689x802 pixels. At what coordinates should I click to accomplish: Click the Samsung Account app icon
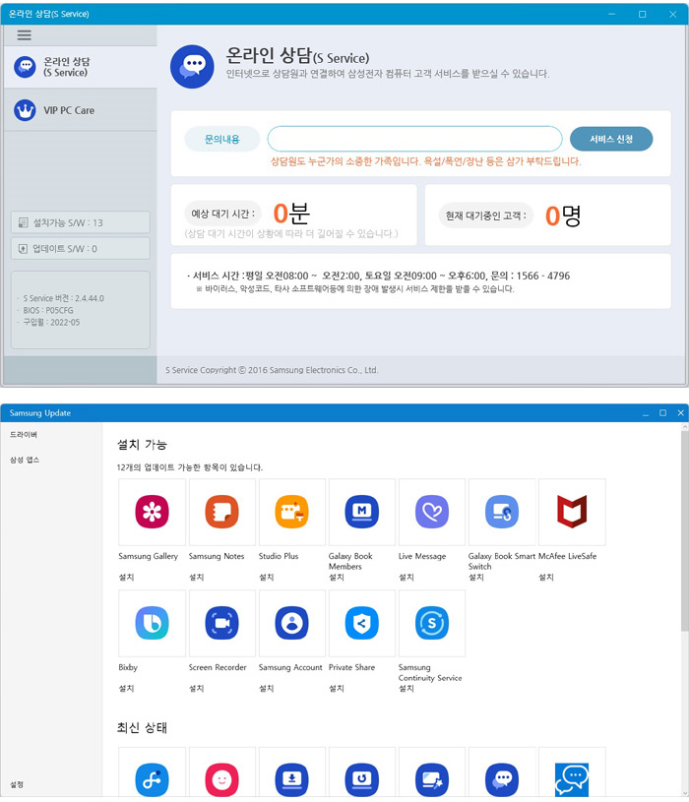292,623
